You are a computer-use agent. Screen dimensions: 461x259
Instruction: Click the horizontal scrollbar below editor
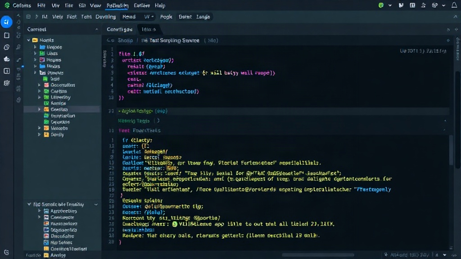point(318,255)
